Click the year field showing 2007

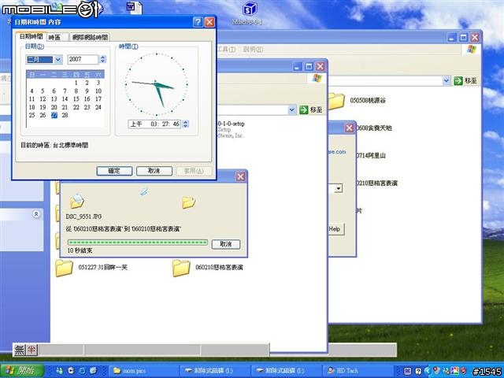point(83,60)
